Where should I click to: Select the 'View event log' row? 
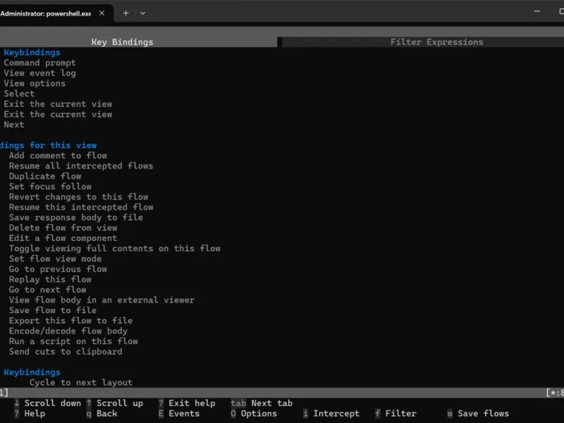tap(40, 73)
